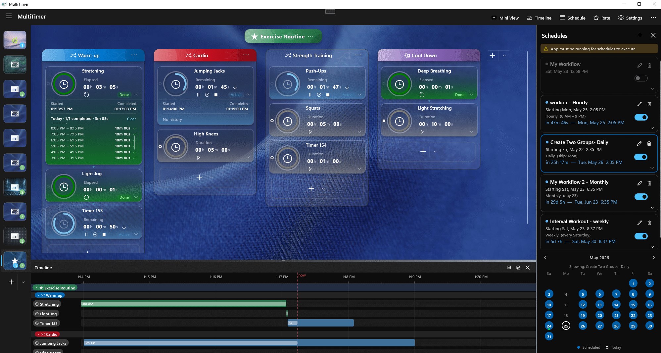The width and height of the screenshot is (661, 353).
Task: Enable the My Workflow schedule toggle
Action: click(641, 78)
